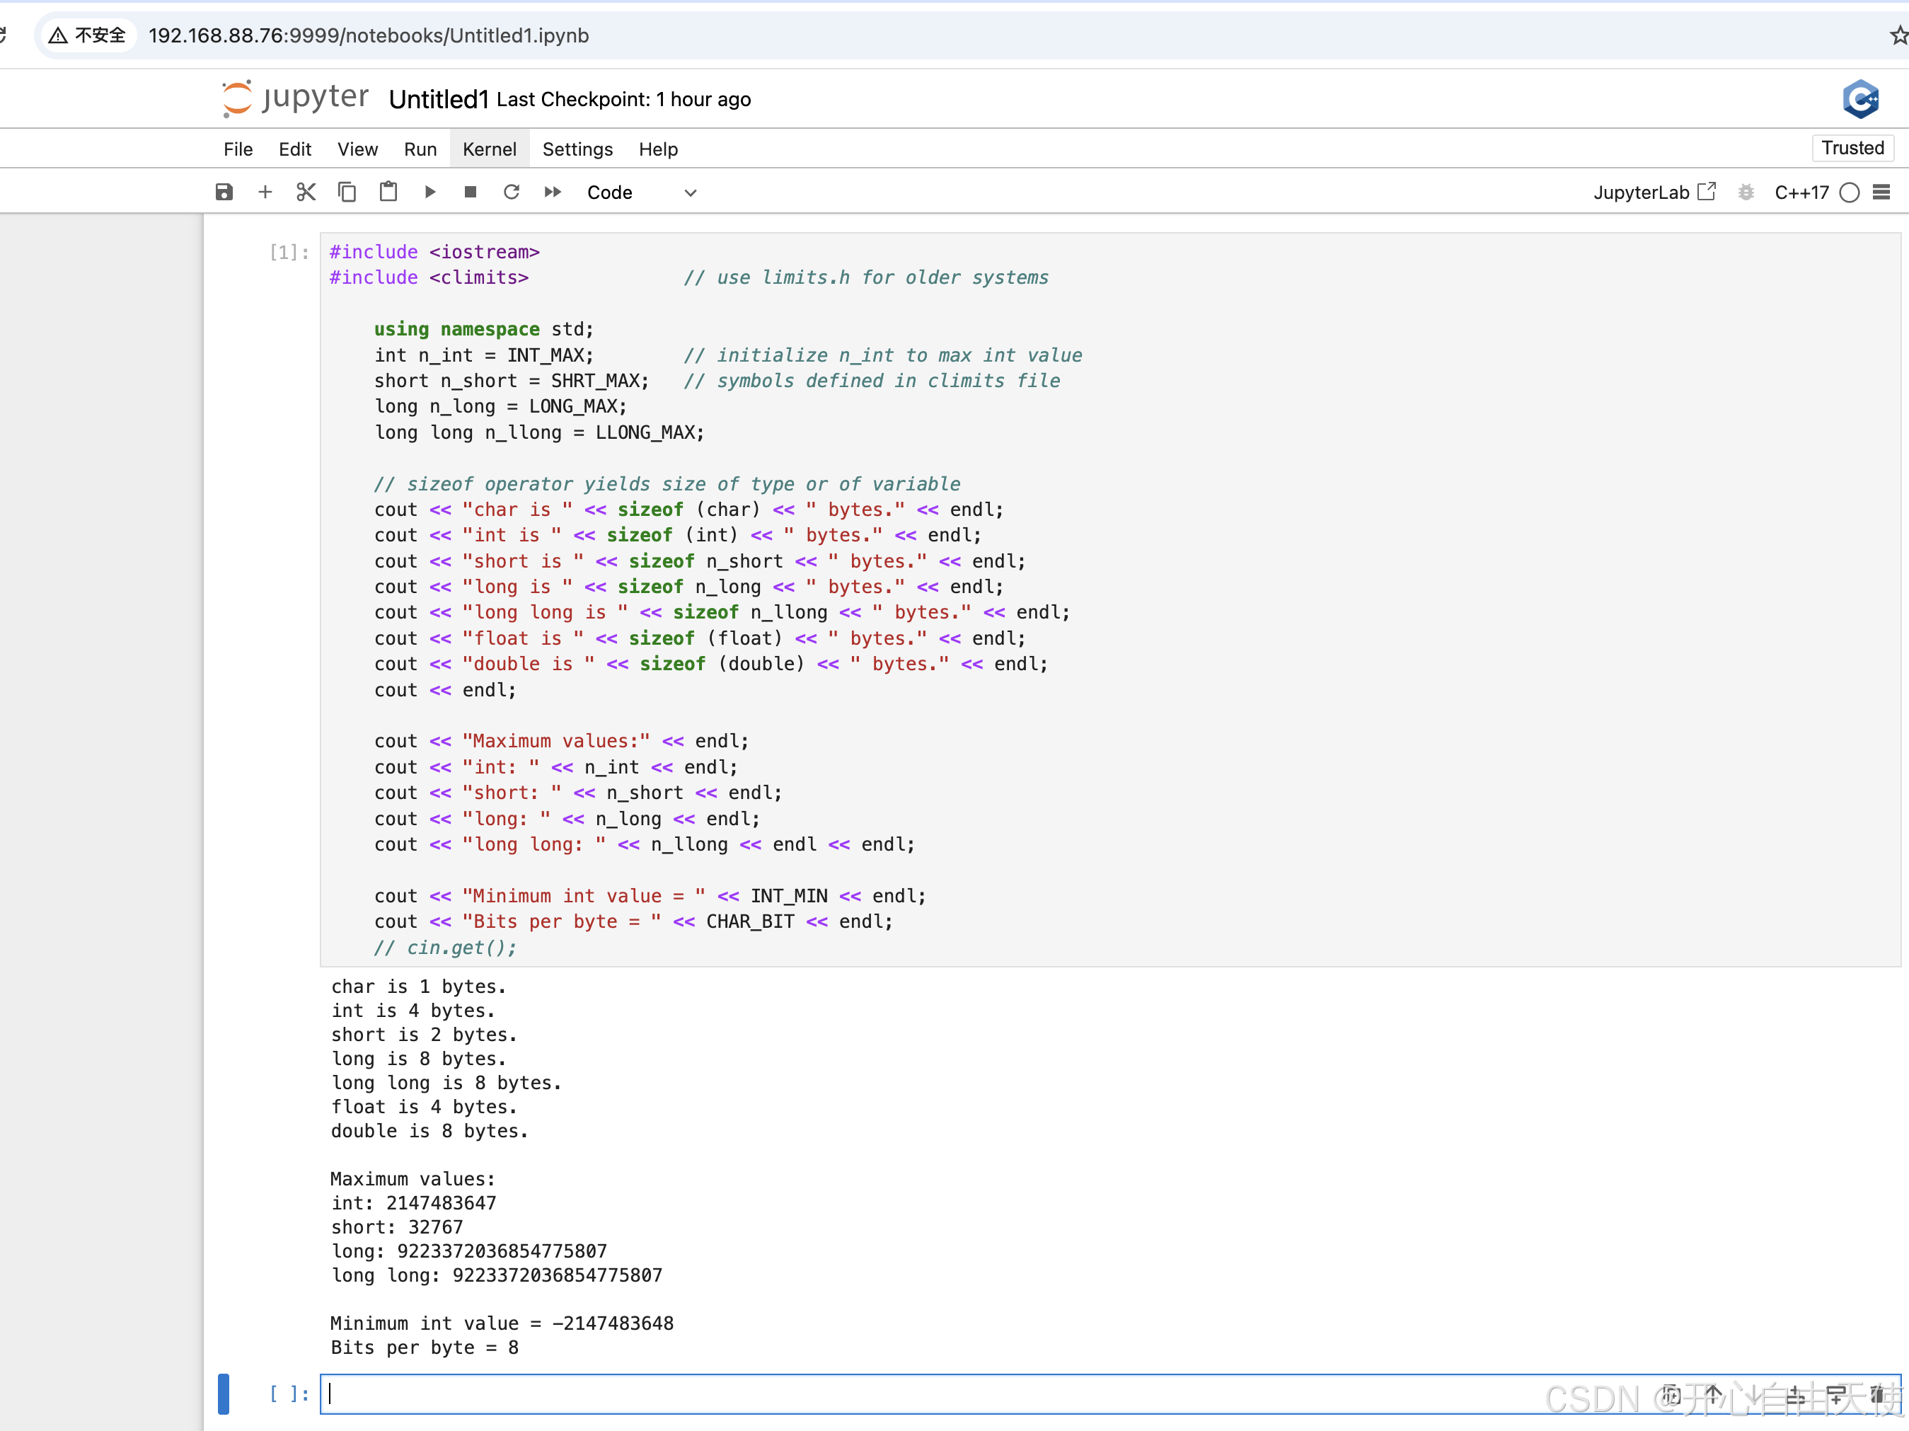Click the cout CHAR_BIT code line

click(x=633, y=921)
